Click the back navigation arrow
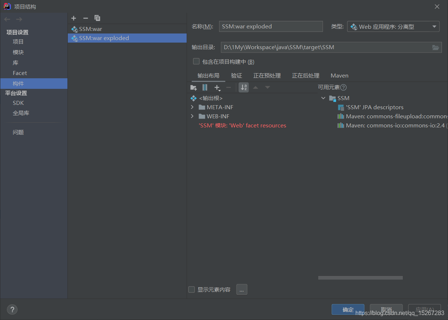 (7, 19)
